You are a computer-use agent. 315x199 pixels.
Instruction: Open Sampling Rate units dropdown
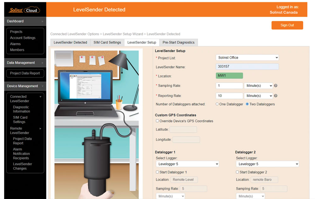[x=258, y=86]
